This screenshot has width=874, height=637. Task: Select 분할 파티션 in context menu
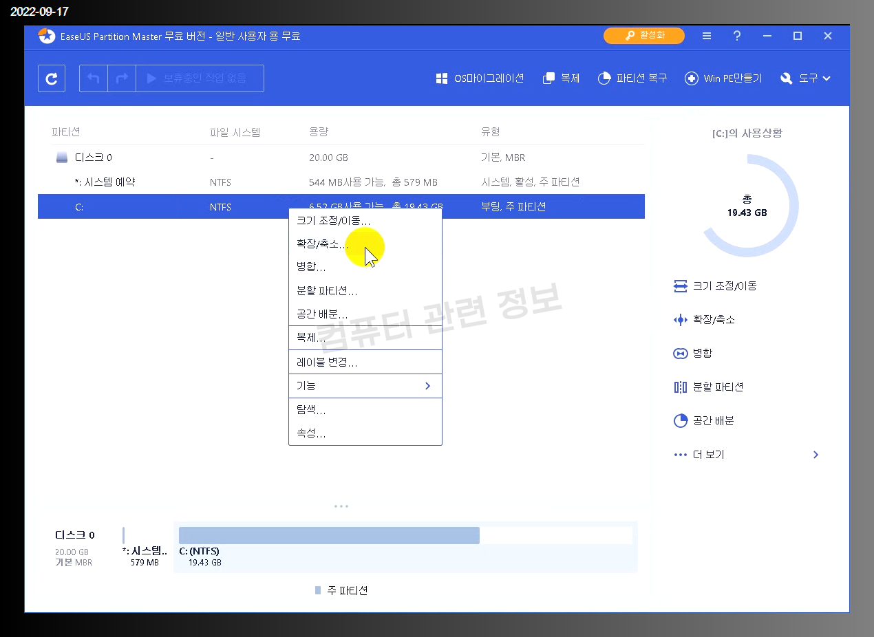tap(365, 291)
